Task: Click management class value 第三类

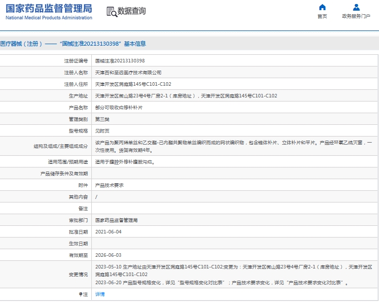Action: tap(102, 119)
